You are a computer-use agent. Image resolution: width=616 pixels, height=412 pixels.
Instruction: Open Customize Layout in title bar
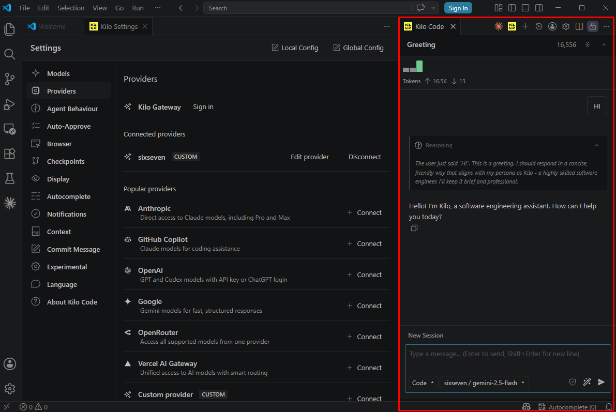[x=499, y=8]
